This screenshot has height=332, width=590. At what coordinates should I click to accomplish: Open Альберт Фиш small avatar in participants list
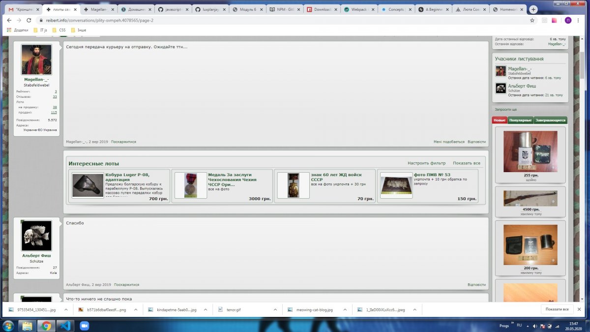[x=501, y=88]
